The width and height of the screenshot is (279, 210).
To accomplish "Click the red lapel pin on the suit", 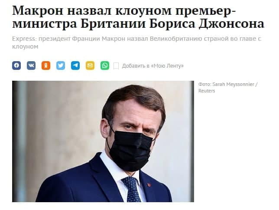I will click(x=149, y=185).
